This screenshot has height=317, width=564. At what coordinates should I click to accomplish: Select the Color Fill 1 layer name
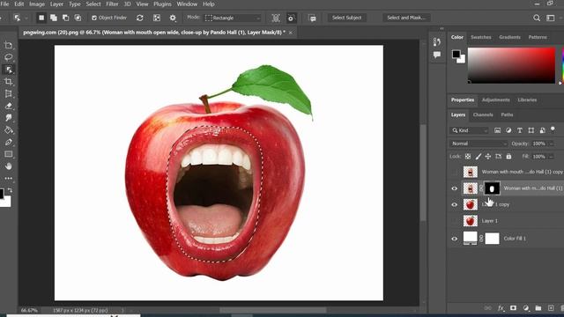(x=515, y=239)
